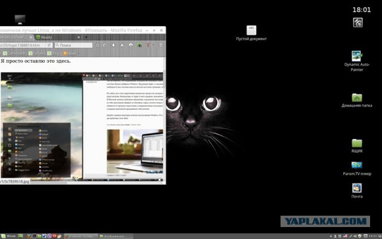Open the volume icon in the system tray

click(x=355, y=236)
